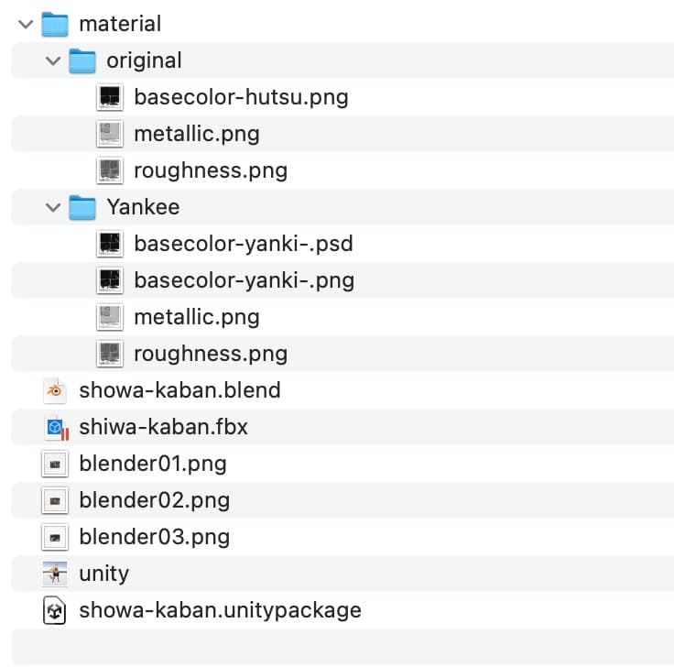Collapse the original folder disclosure arrow
This screenshot has width=674, height=667.
pos(52,60)
